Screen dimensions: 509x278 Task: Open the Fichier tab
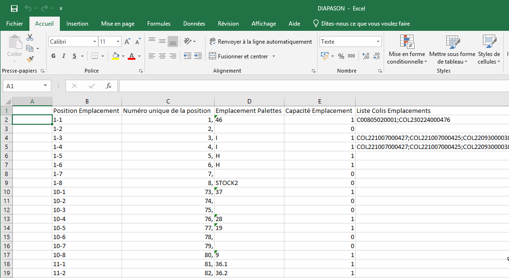click(x=14, y=24)
